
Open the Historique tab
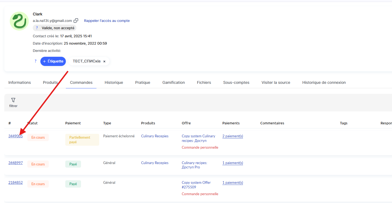click(x=114, y=82)
